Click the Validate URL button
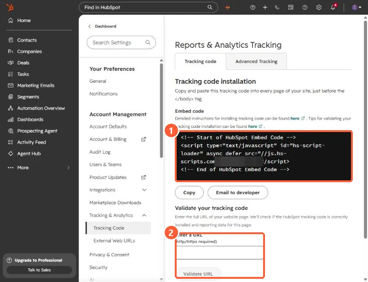Image resolution: width=368 pixels, height=282 pixels. (198, 274)
